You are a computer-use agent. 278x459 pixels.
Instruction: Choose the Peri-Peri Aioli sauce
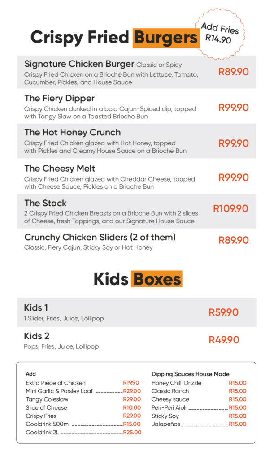[x=170, y=408]
